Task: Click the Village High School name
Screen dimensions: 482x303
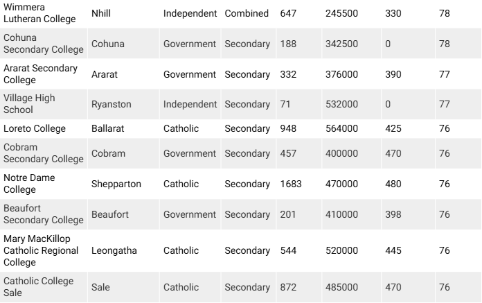Action: (29, 104)
